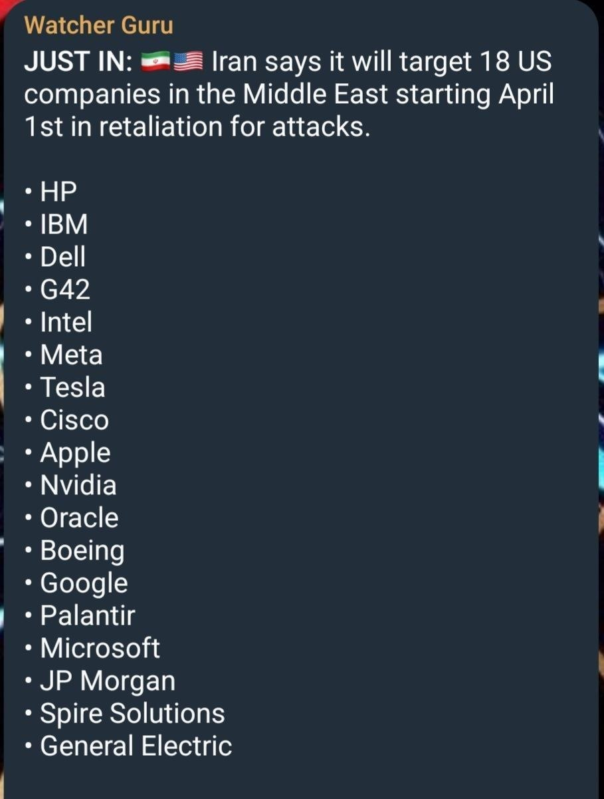Image resolution: width=604 pixels, height=799 pixels.
Task: Click Microsoft in the company list
Action: (100, 649)
